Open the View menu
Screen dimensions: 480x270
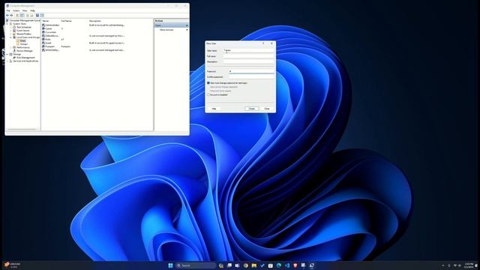click(x=25, y=10)
